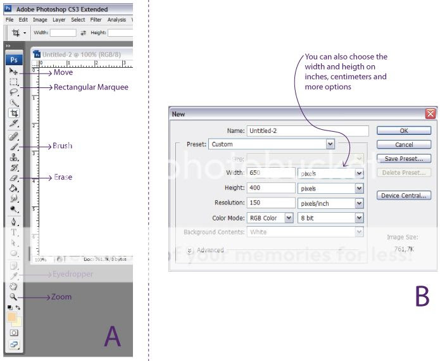Change screen mode at the toolbox bottom
The image size is (440, 361).
[x=14, y=345]
